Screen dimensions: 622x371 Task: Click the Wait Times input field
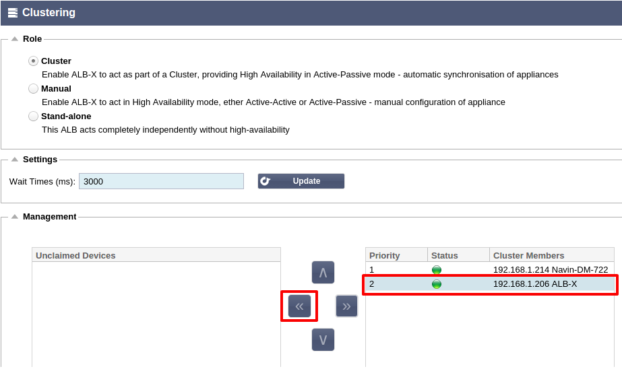pos(162,181)
